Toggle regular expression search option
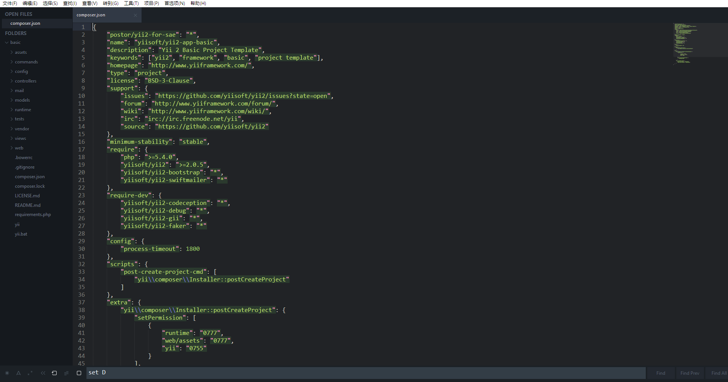 click(x=7, y=373)
